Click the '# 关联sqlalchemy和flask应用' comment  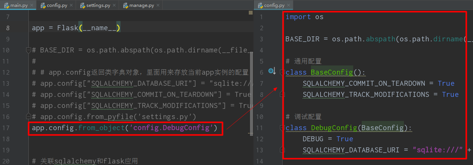85,161
